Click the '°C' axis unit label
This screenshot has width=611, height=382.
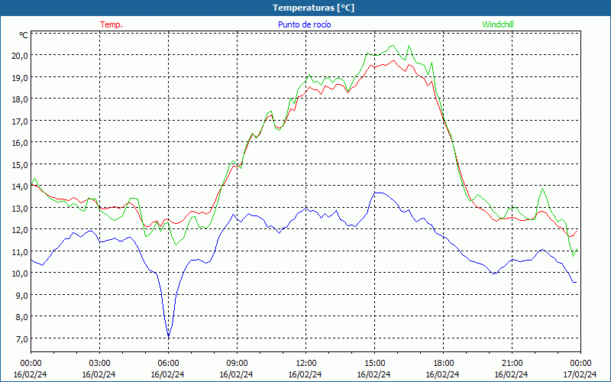[x=24, y=35]
